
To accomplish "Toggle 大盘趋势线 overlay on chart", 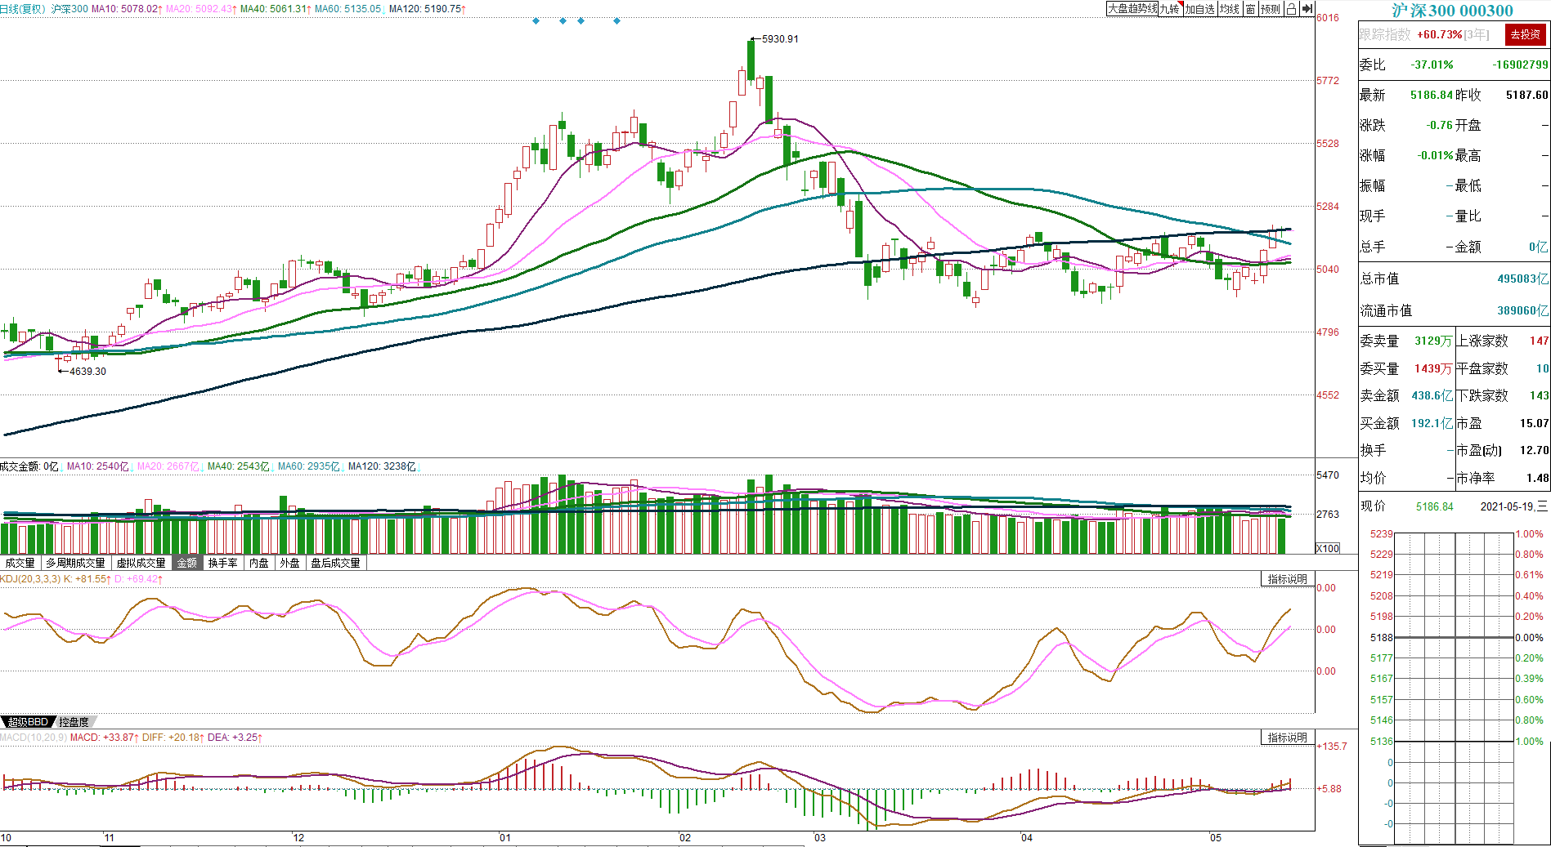I will [1132, 9].
